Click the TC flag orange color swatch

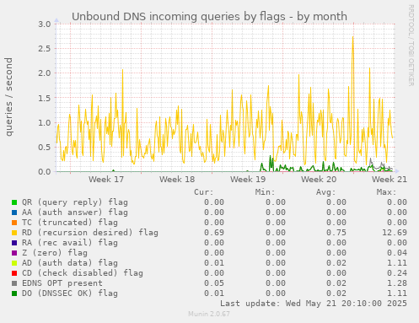(14, 223)
